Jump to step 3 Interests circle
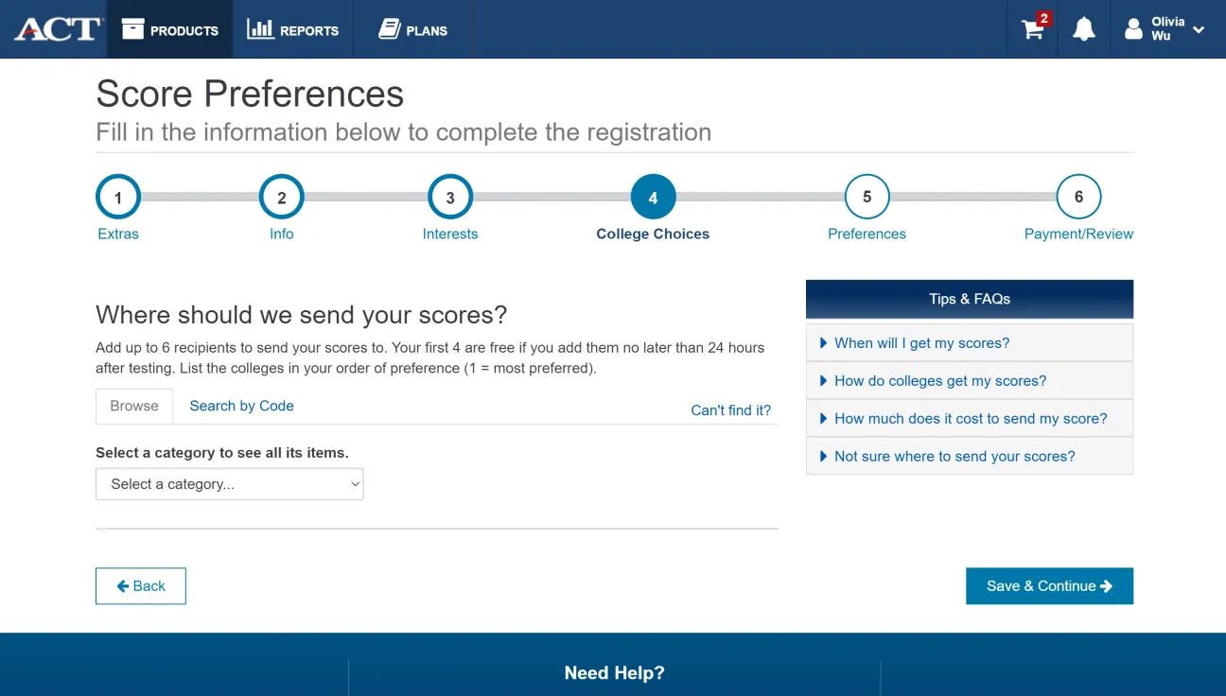1226x696 pixels. coord(450,198)
